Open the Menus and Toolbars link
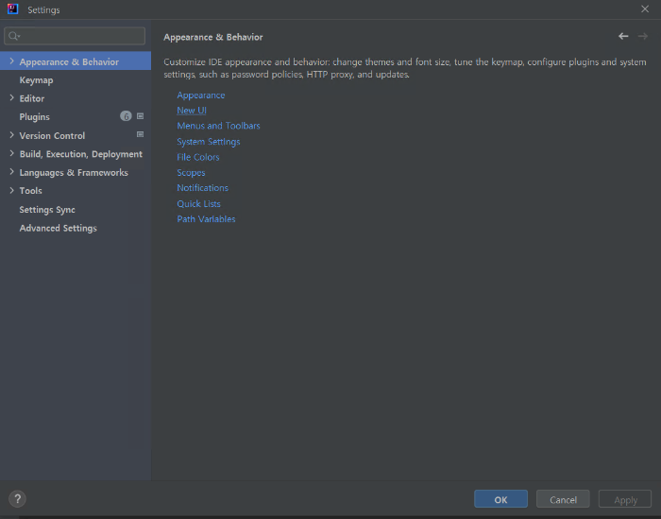This screenshot has height=519, width=661. tap(218, 126)
